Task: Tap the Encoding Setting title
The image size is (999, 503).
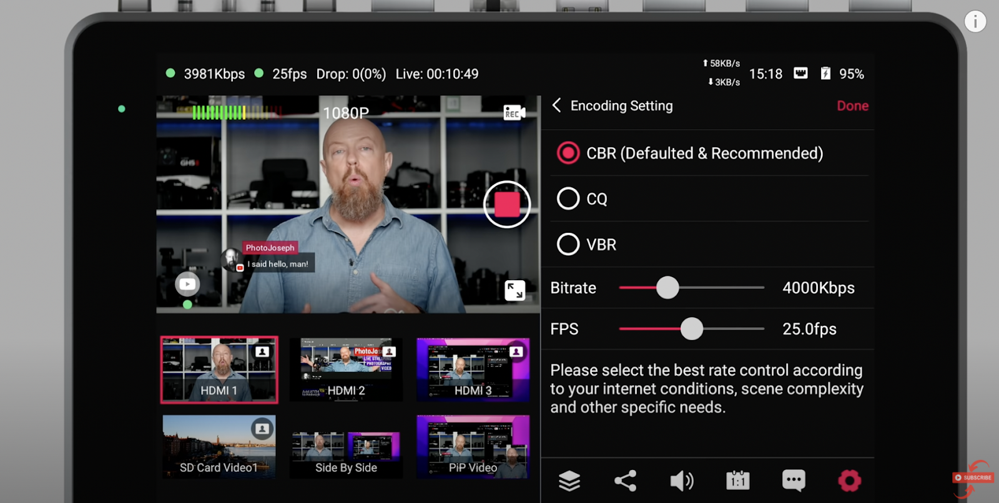Action: click(x=622, y=106)
